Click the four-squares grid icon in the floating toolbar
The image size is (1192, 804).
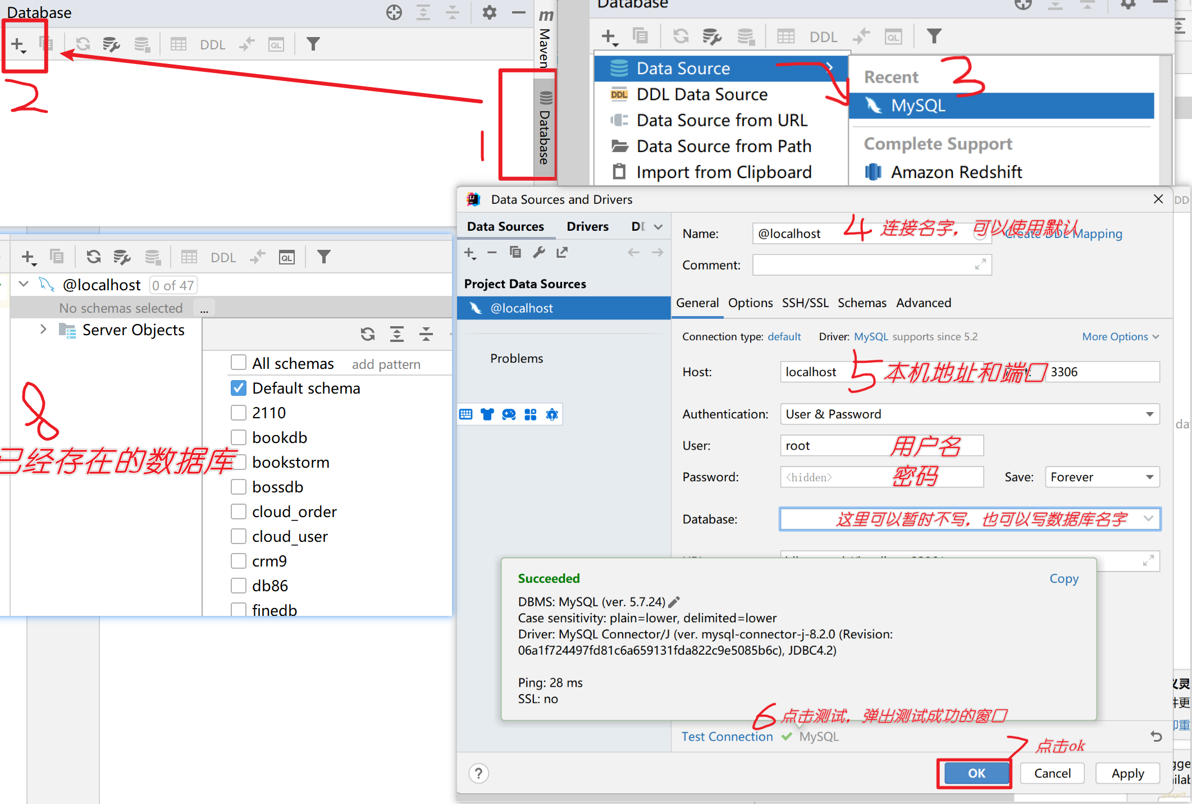[531, 414]
